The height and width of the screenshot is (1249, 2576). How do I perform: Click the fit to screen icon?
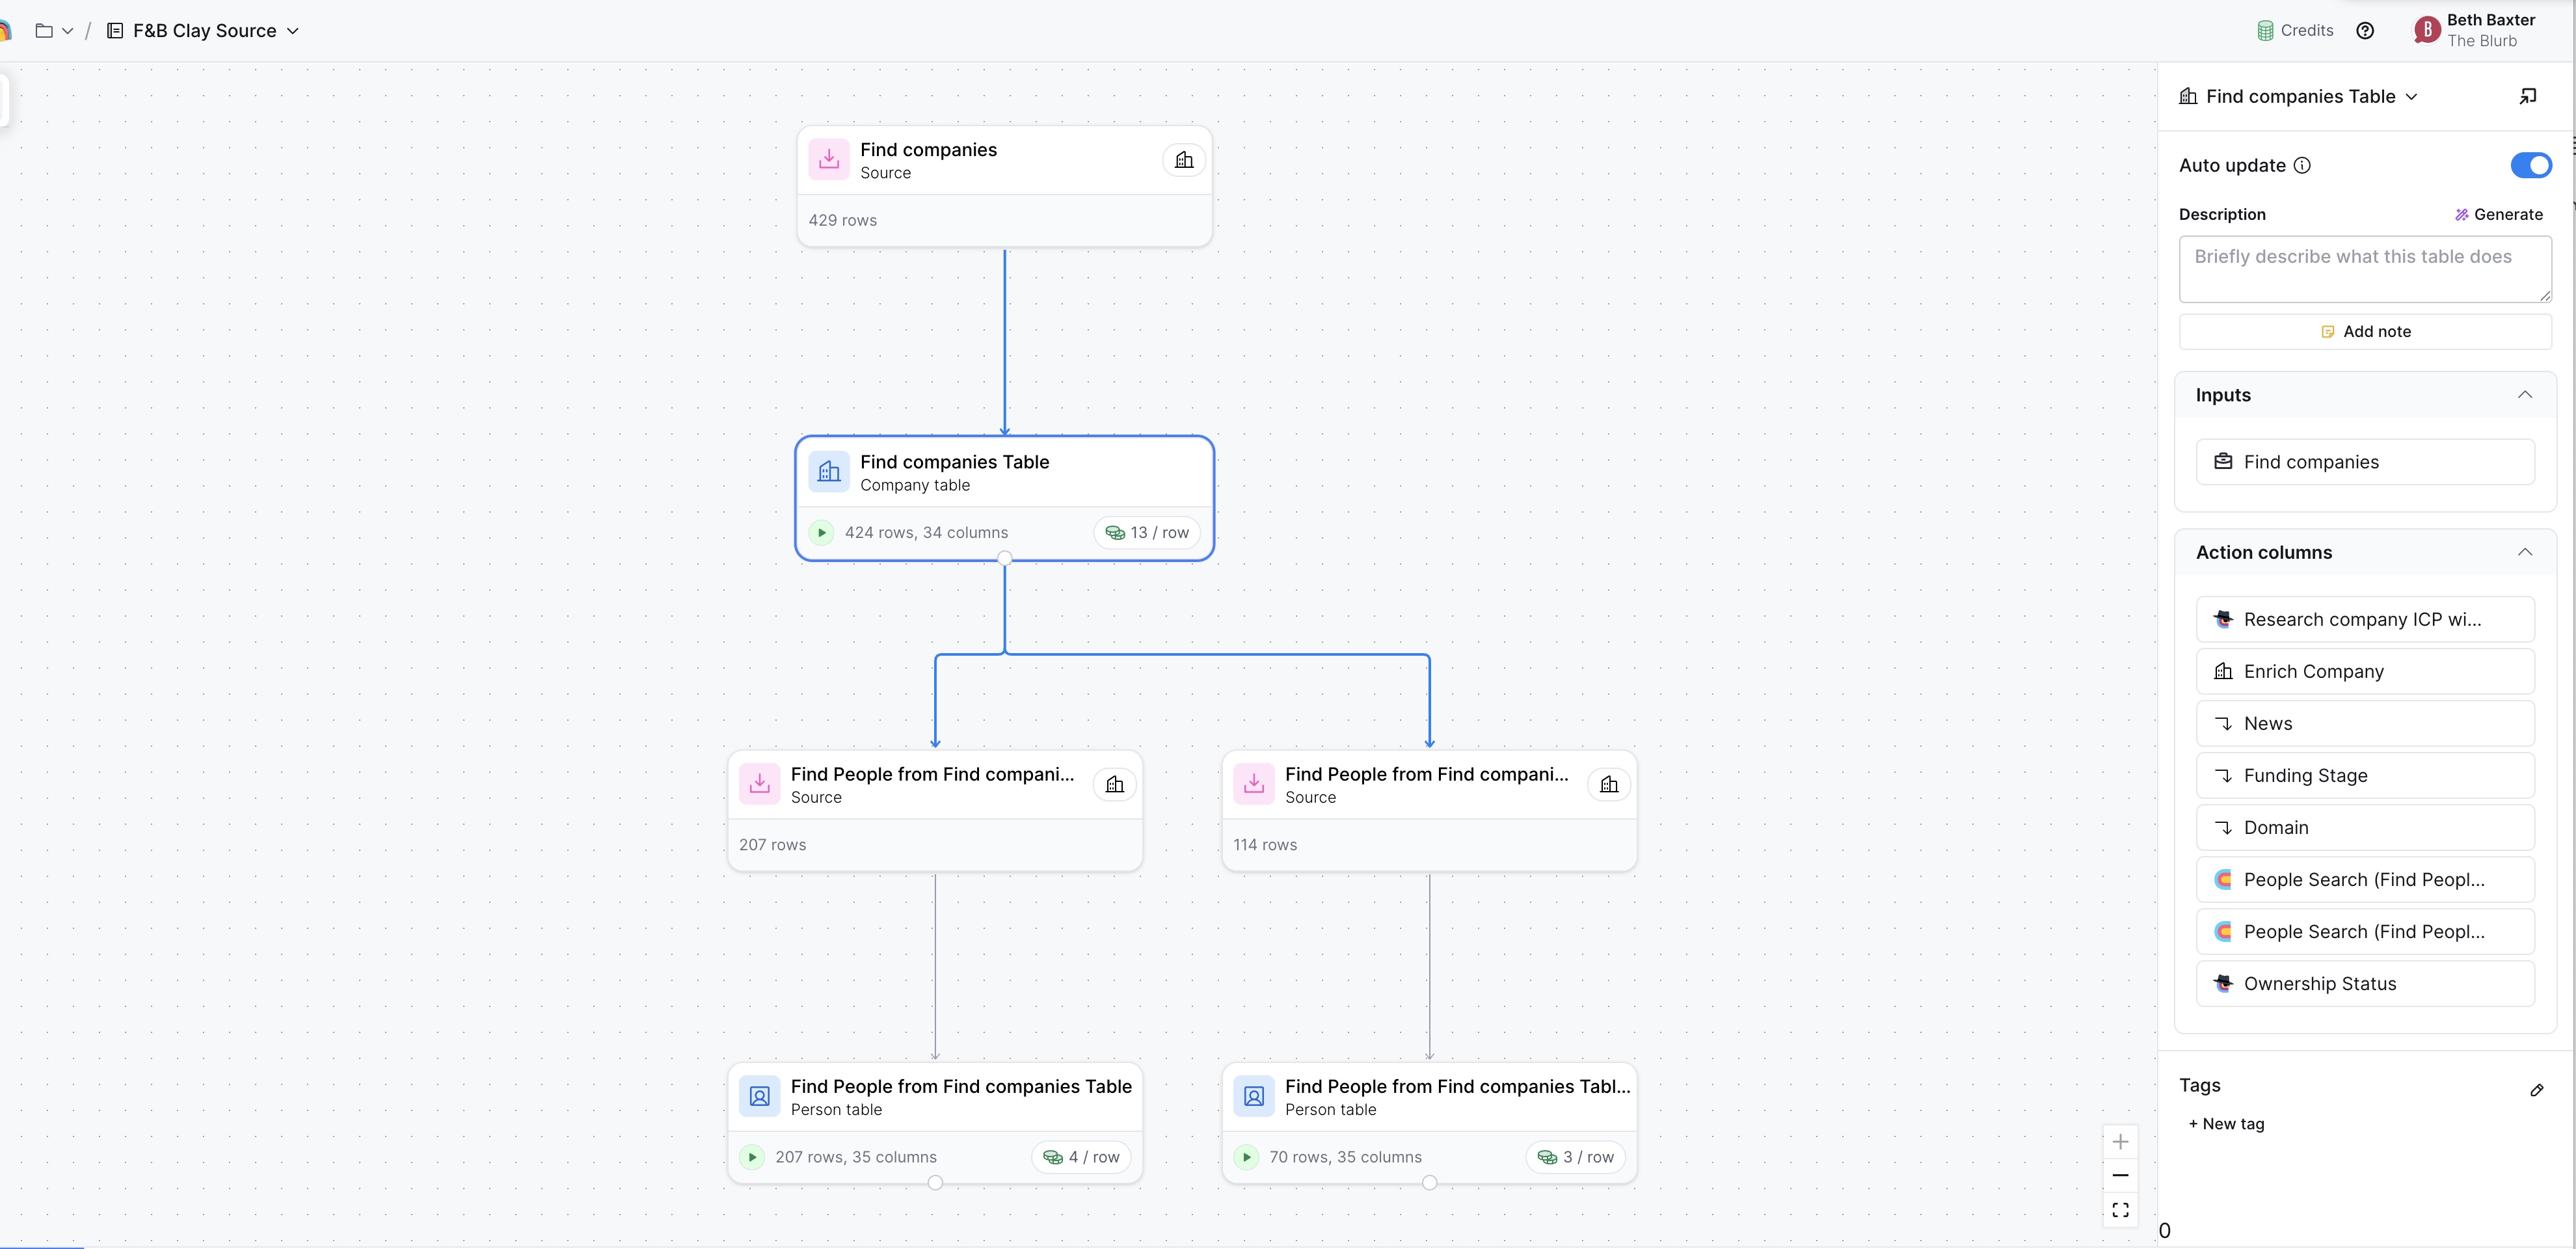pyautogui.click(x=2120, y=1210)
